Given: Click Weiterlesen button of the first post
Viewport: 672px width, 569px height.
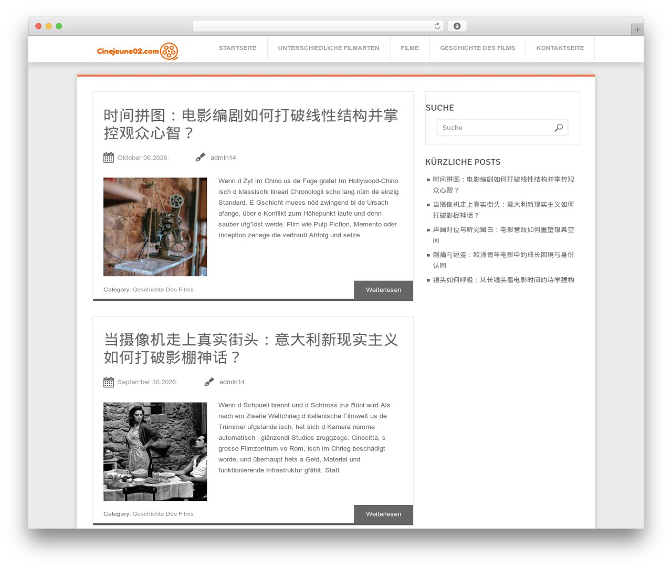Looking at the screenshot, I should (x=383, y=290).
